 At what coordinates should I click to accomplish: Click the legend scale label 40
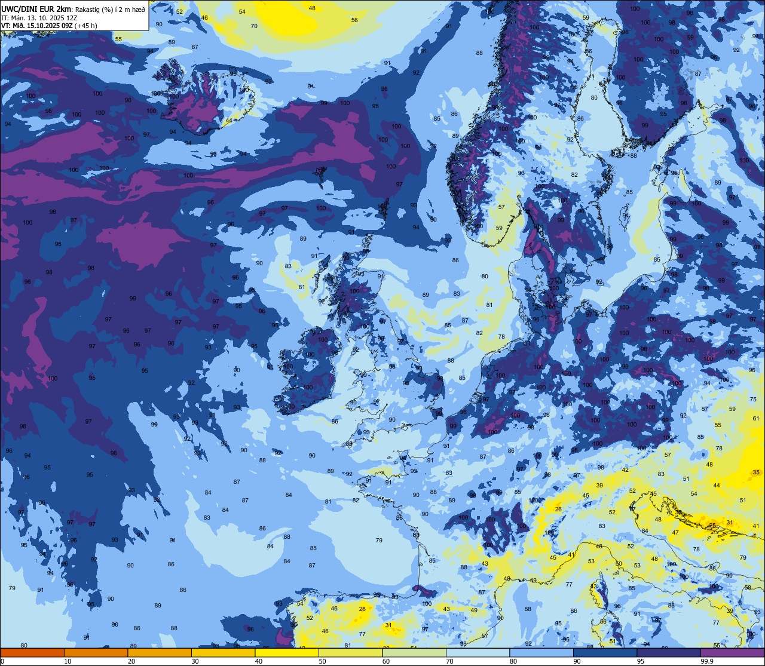[x=259, y=661]
